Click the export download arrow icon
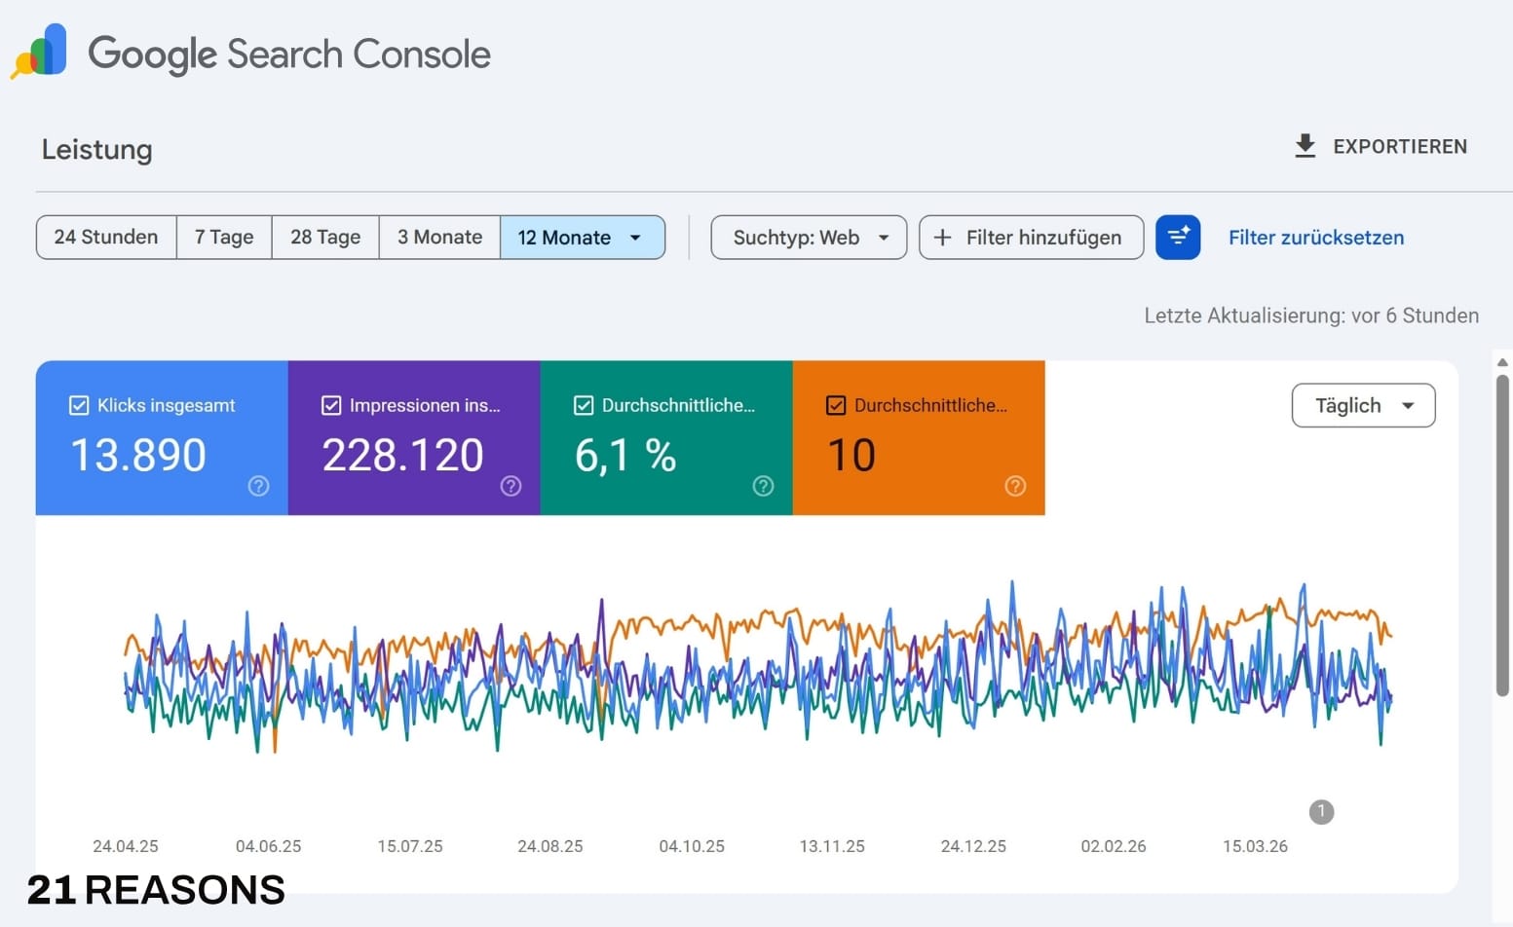Viewport: 1513px width, 927px height. tap(1305, 146)
